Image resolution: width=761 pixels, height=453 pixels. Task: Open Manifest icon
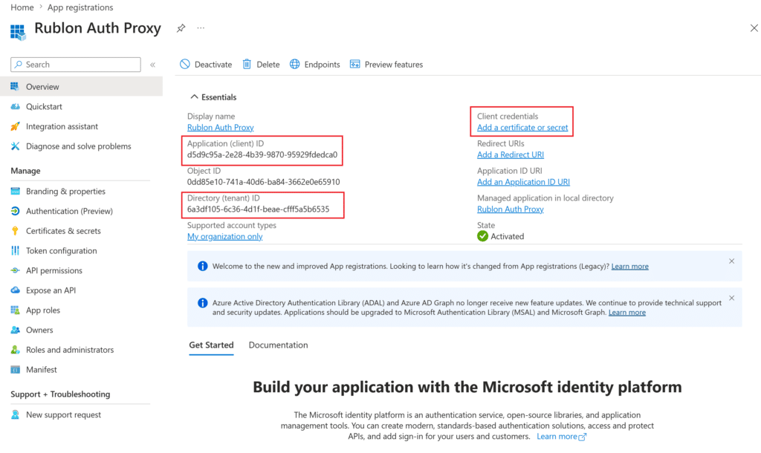tap(15, 370)
